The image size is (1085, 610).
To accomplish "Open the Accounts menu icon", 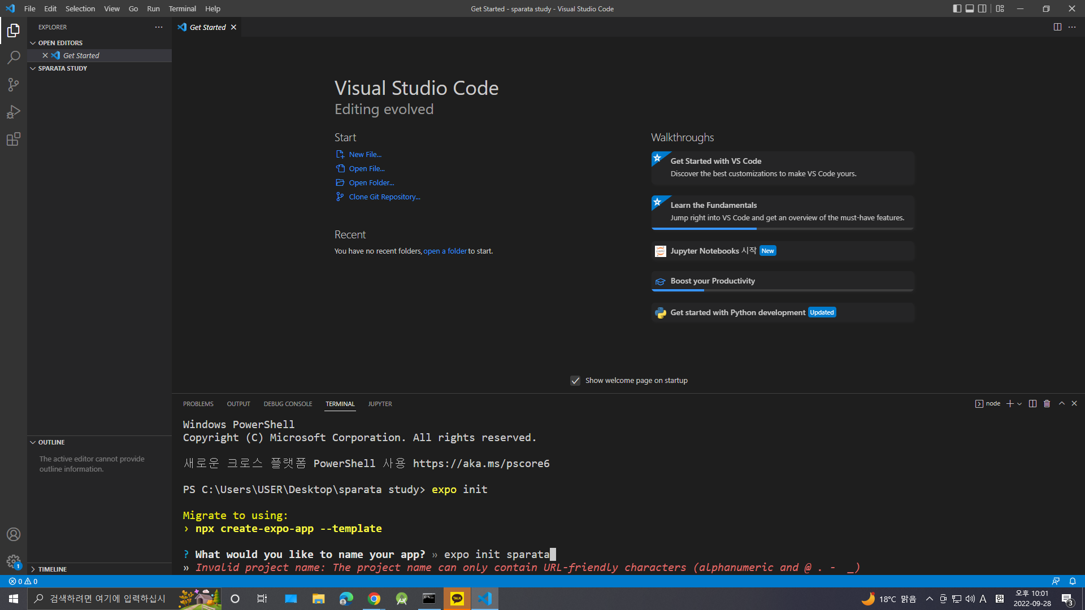I will pos(14,534).
